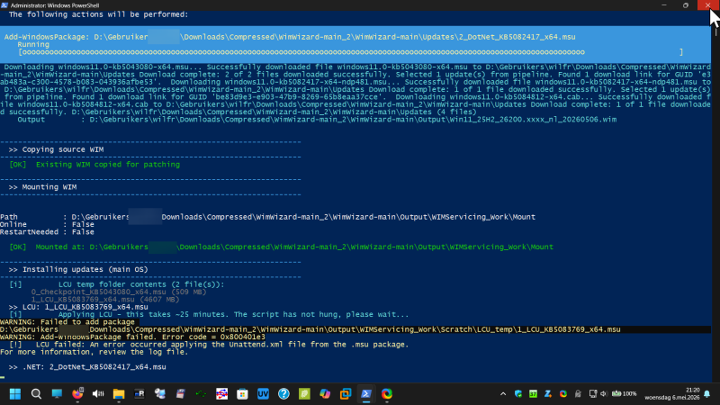Click "Online : False" line
The height and width of the screenshot is (405, 720).
pos(48,224)
